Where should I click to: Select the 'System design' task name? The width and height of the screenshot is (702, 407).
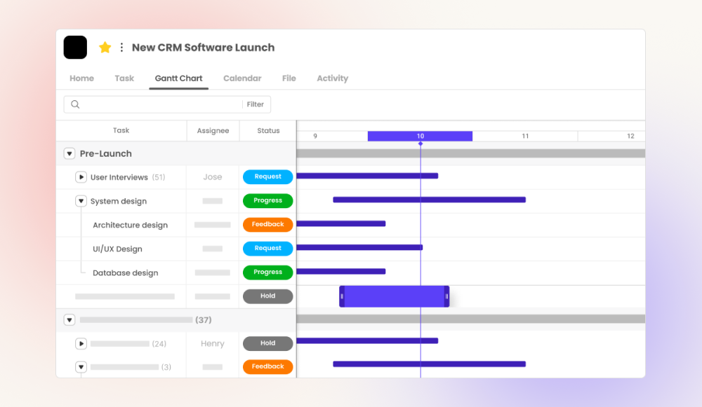tap(119, 201)
